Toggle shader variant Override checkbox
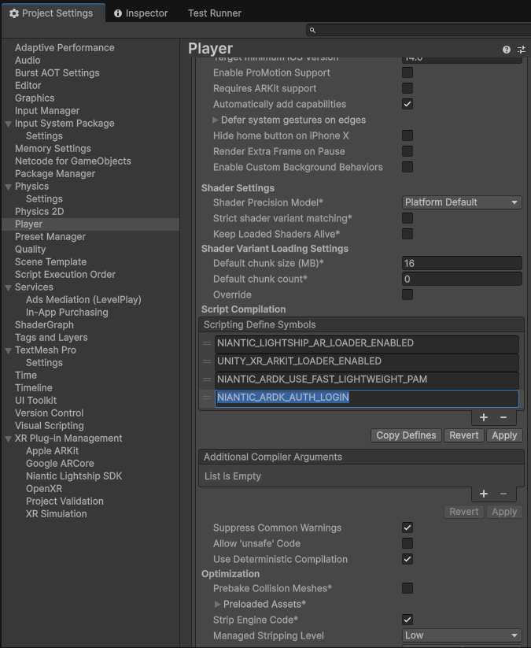Screen dimensions: 531x648 407,294
